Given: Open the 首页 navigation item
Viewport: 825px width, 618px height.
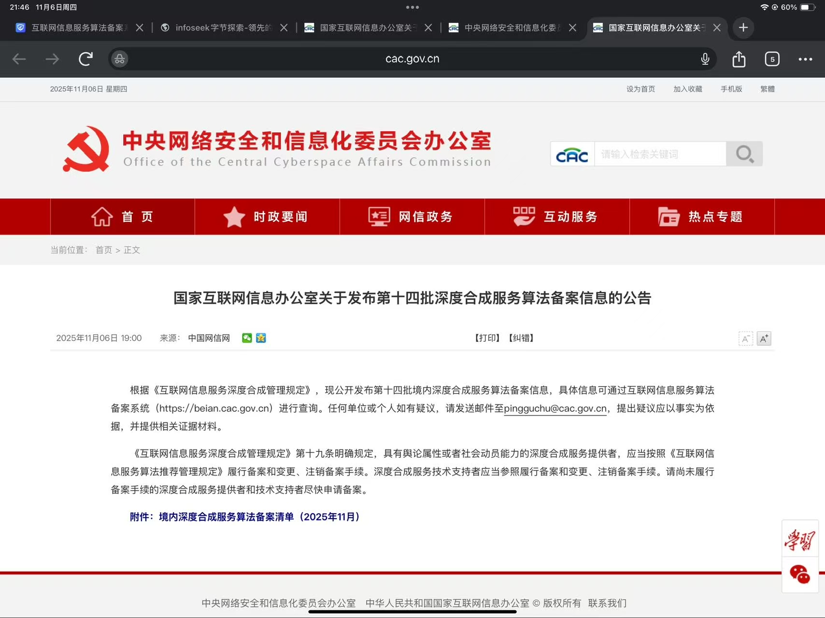Looking at the screenshot, I should pos(123,217).
